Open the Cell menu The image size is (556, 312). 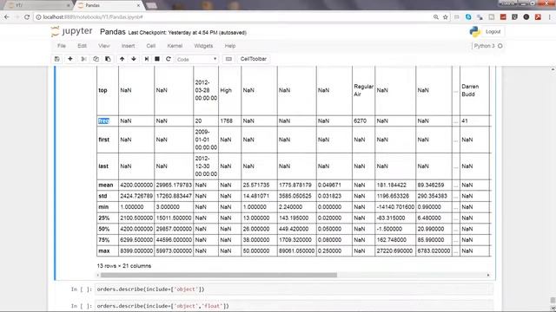click(x=151, y=46)
